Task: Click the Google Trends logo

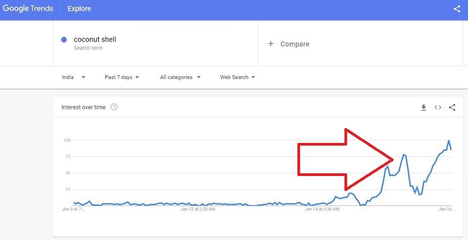Action: (x=28, y=9)
